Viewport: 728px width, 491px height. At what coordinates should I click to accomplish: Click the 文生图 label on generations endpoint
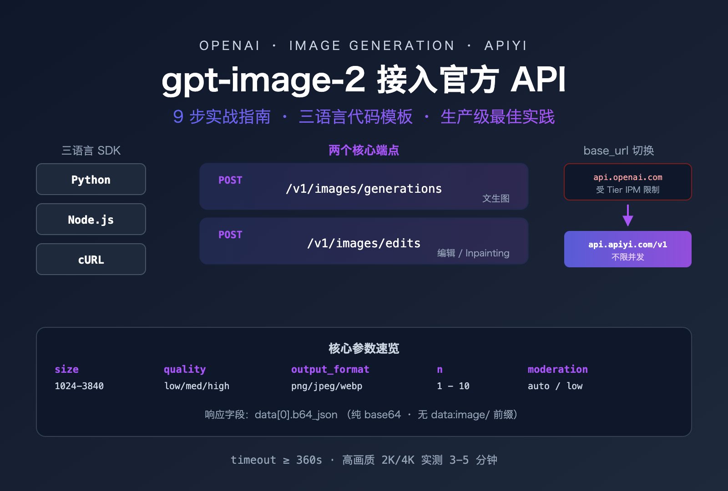click(496, 198)
